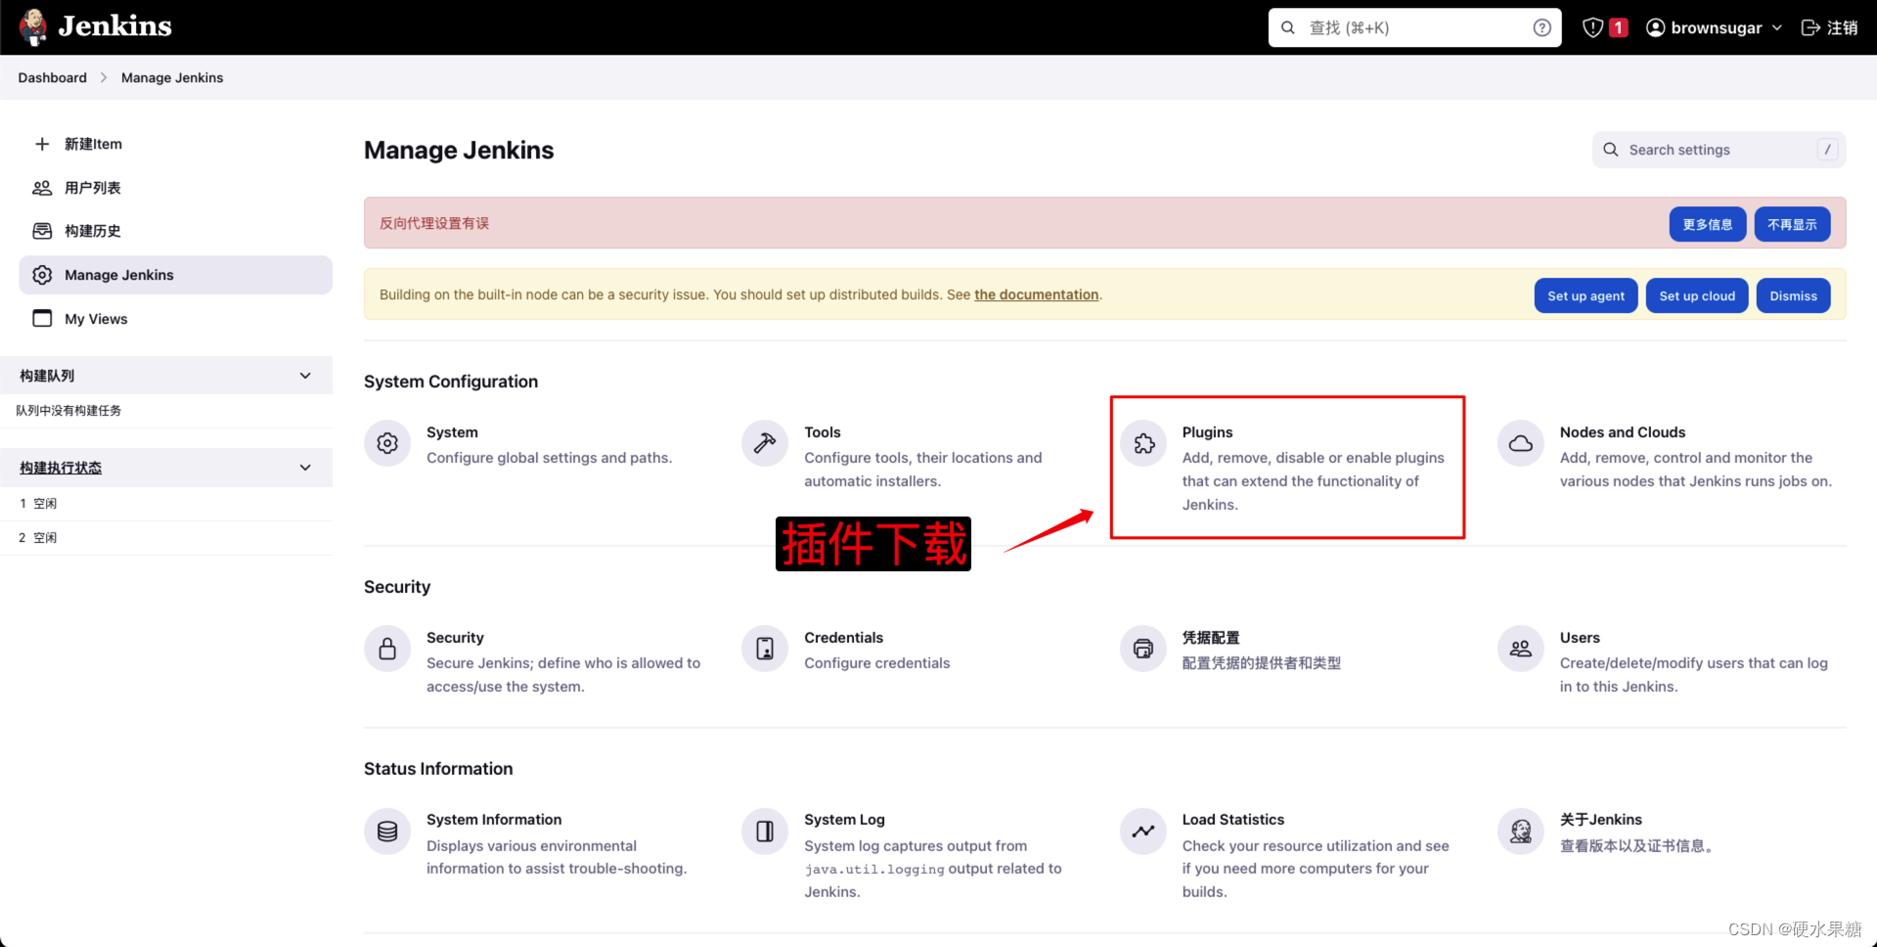This screenshot has width=1877, height=947.
Task: Open the System configuration link
Action: (452, 432)
